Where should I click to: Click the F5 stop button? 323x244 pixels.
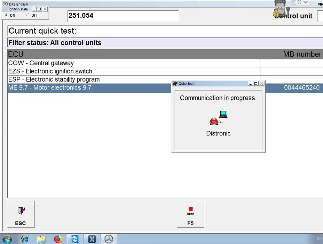point(190,214)
